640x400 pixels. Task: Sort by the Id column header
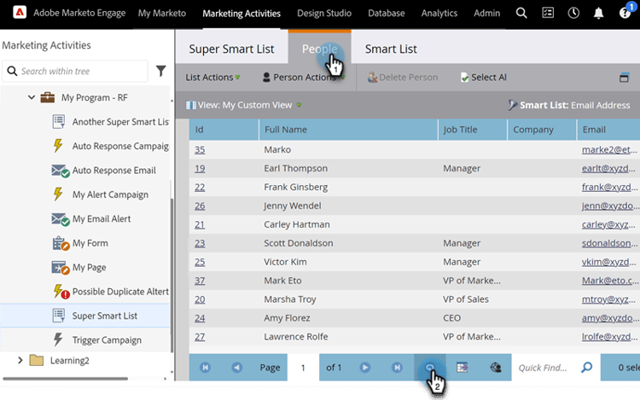coord(224,130)
